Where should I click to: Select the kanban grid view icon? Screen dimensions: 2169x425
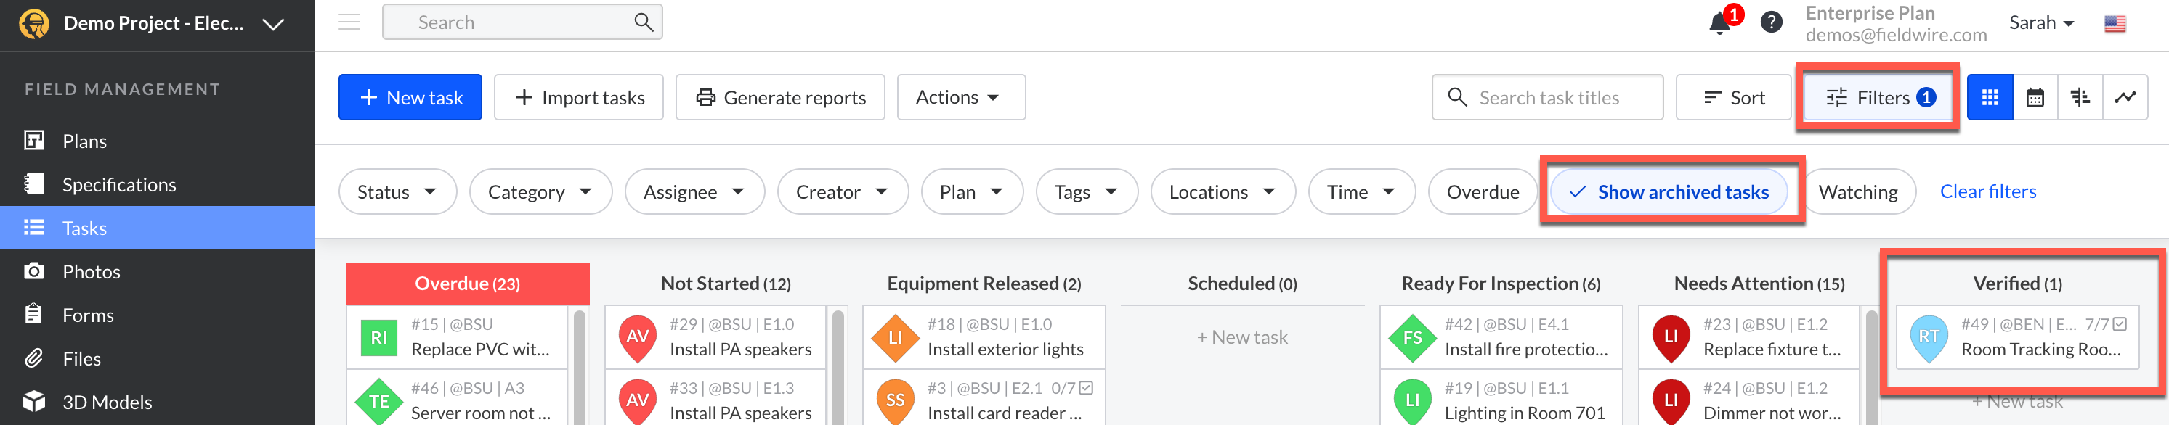1990,98
